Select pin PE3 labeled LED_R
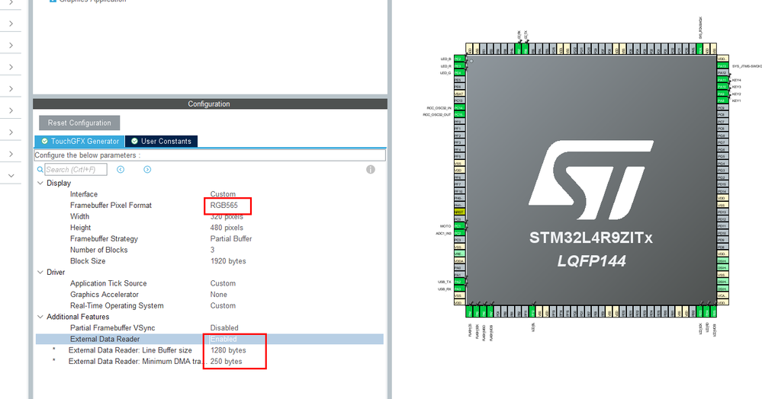 point(460,65)
